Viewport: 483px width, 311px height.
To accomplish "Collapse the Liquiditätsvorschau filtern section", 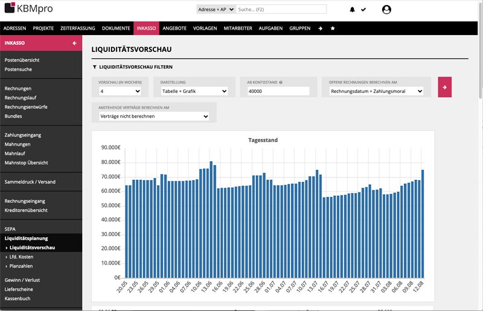I will (94, 67).
